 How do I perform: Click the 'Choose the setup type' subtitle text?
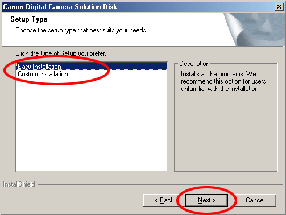[81, 30]
